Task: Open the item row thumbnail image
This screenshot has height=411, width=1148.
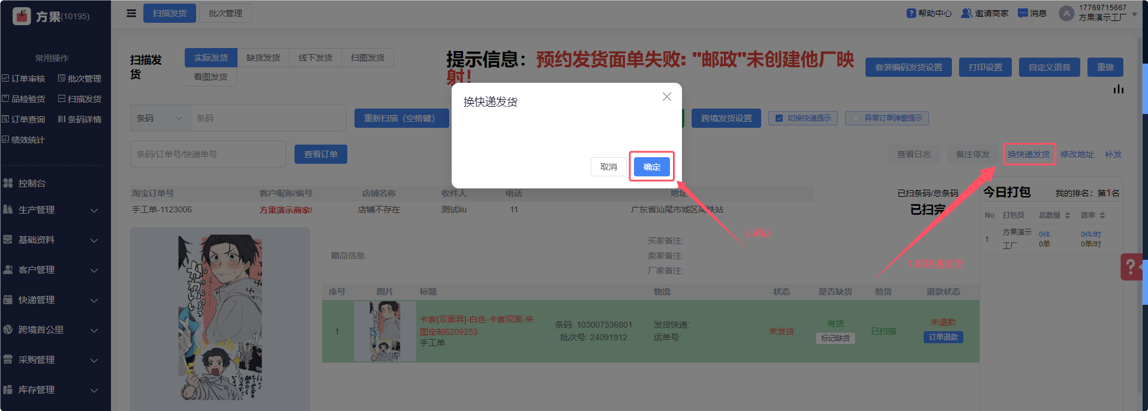Action: pos(385,331)
